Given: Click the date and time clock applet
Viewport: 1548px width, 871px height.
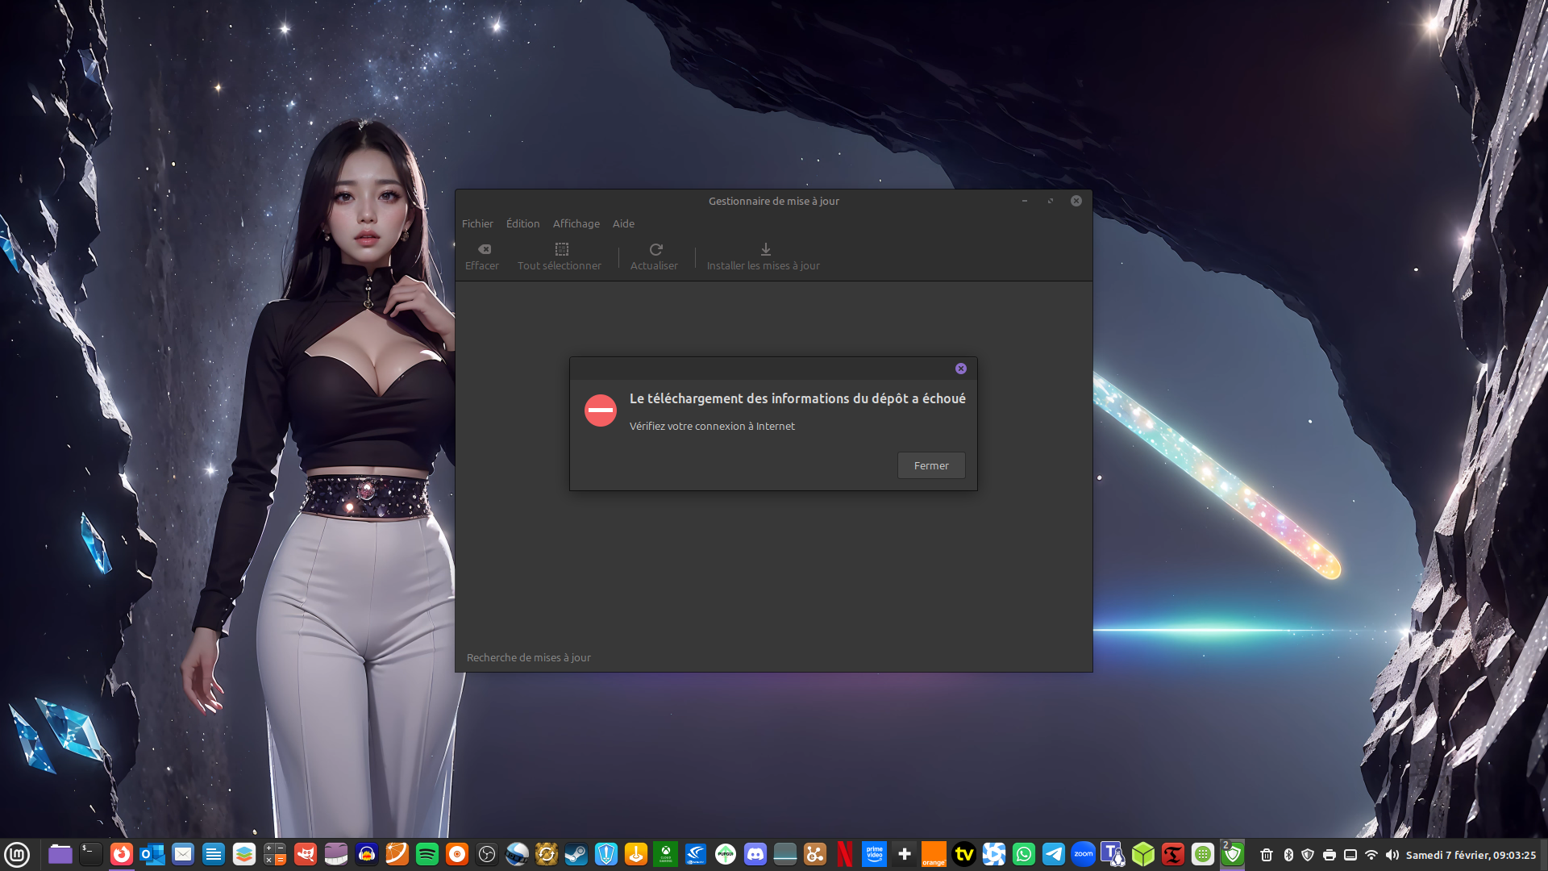Looking at the screenshot, I should (1471, 855).
